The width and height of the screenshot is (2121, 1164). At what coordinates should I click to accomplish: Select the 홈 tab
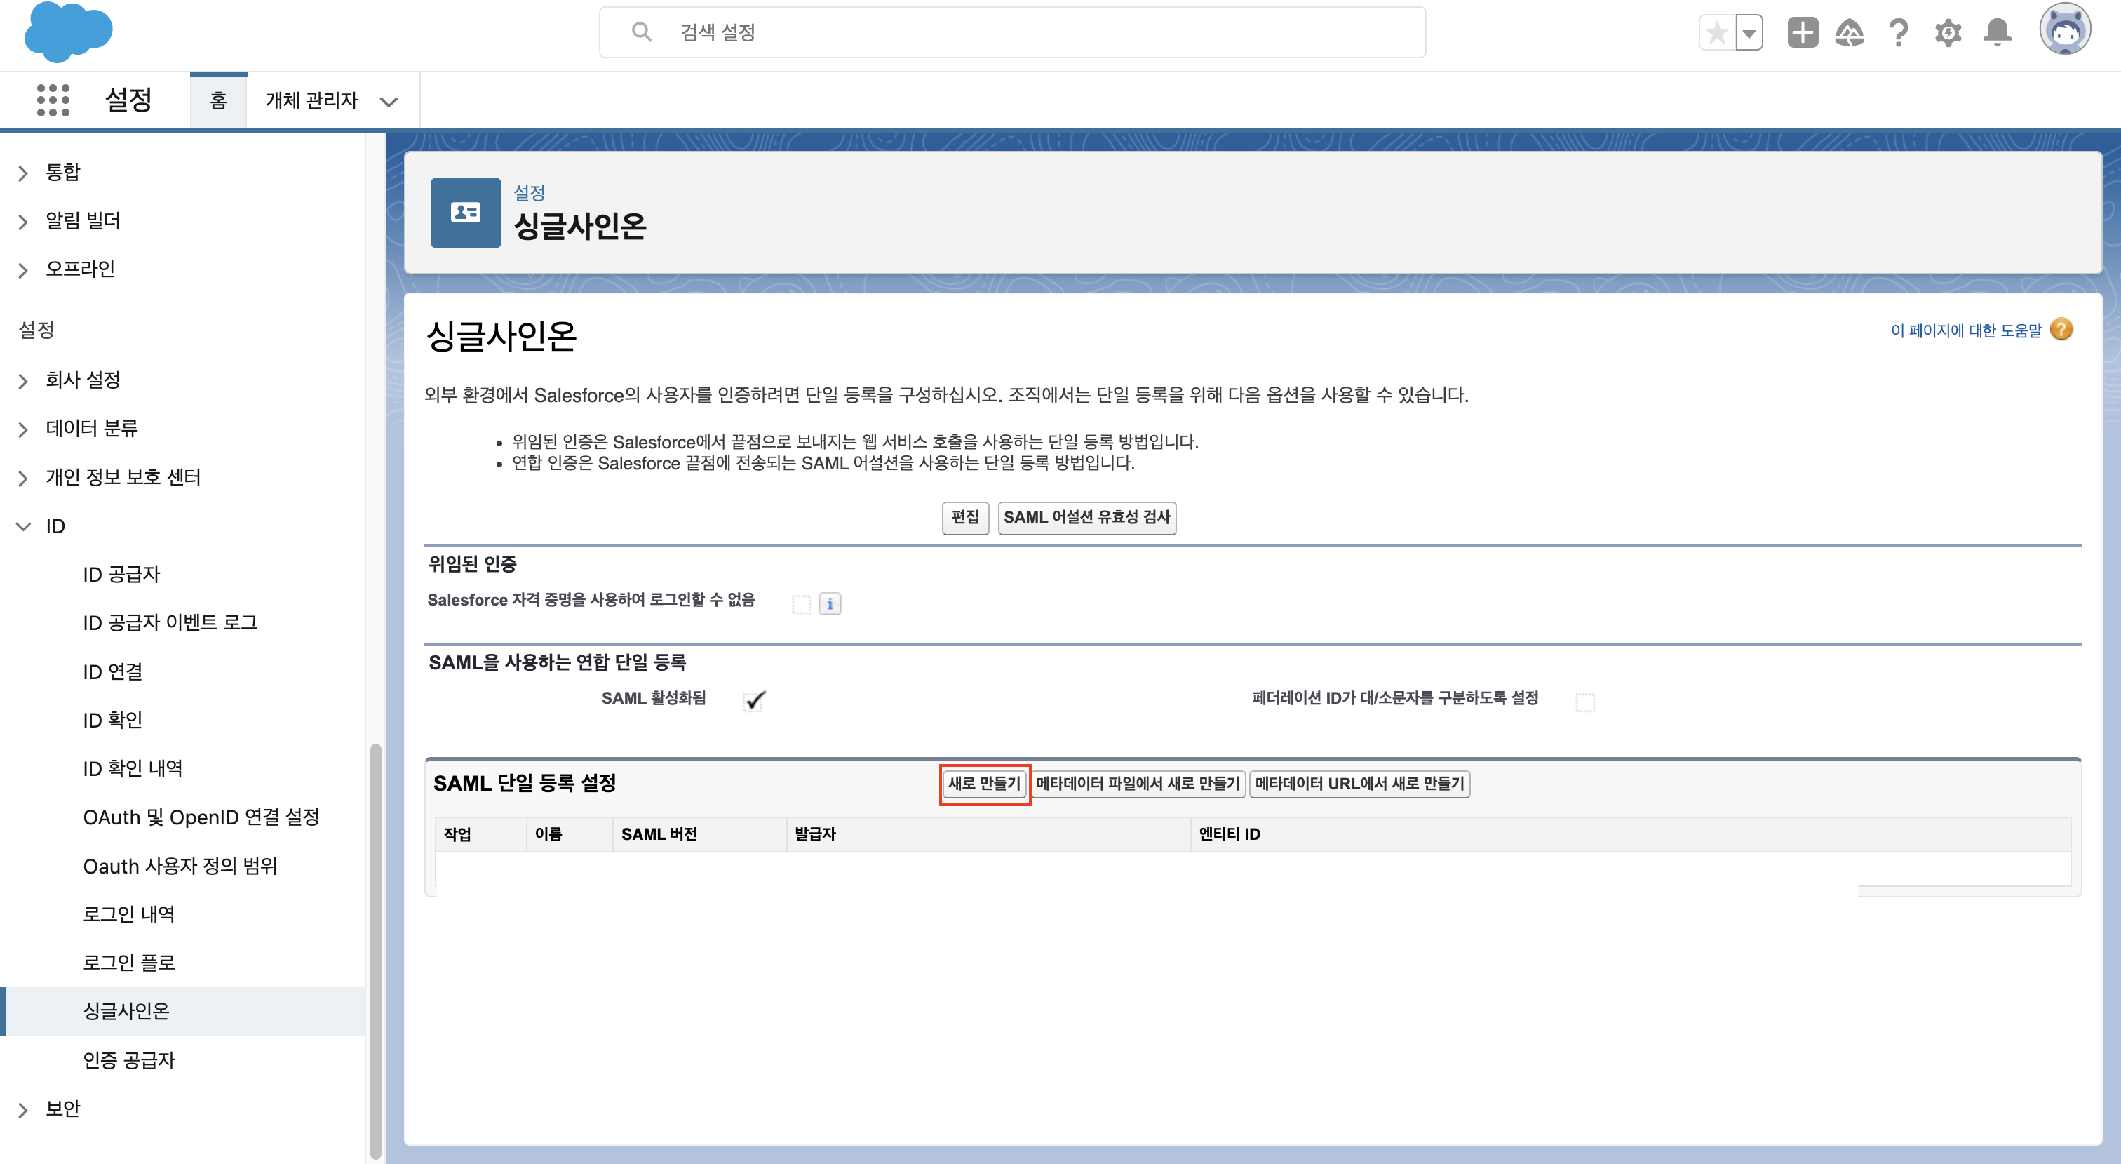(218, 100)
